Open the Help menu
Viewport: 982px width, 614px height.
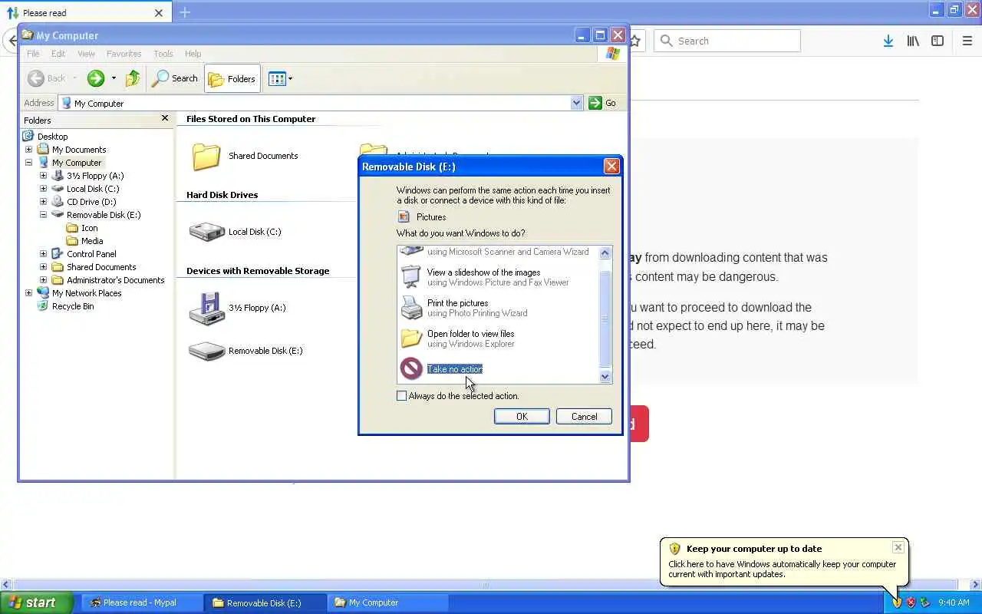click(193, 54)
